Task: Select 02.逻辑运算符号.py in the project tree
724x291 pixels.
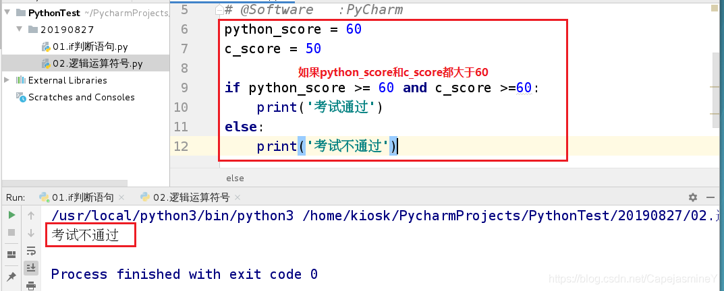Action: (x=97, y=63)
